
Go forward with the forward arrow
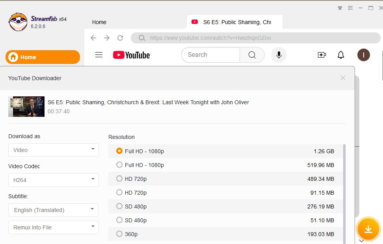[x=107, y=38]
